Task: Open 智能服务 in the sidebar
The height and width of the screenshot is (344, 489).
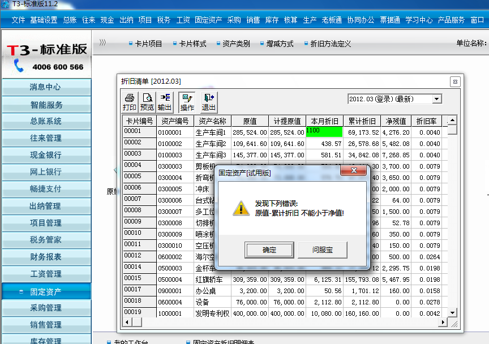Action: click(46, 105)
